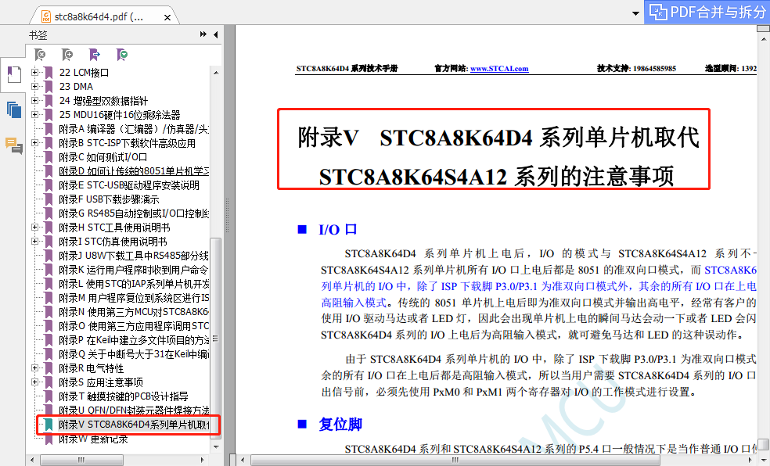Select bookmark 附录D 如何让传统的8051单片机

coord(134,171)
